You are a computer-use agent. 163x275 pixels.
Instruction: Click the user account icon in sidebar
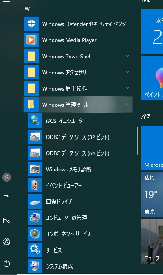(x=7, y=177)
